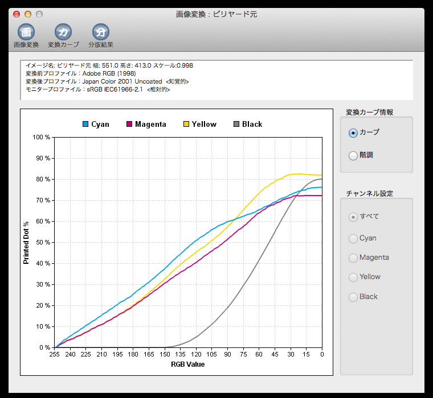Click the 100 % y-axis label
The height and width of the screenshot is (398, 433).
pos(42,137)
